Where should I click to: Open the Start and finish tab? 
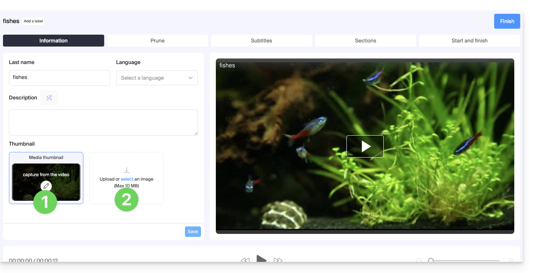[x=469, y=41]
